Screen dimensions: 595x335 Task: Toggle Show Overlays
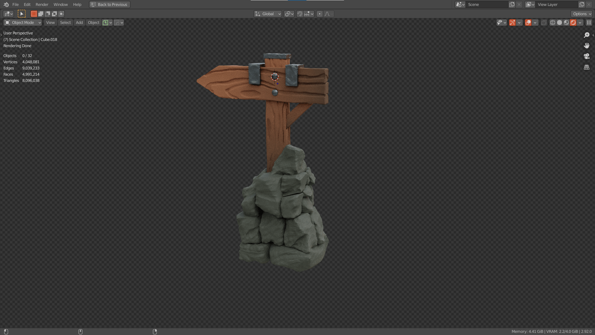(528, 22)
